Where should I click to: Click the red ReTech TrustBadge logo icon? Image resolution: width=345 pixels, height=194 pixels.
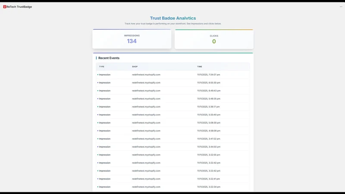[5, 7]
